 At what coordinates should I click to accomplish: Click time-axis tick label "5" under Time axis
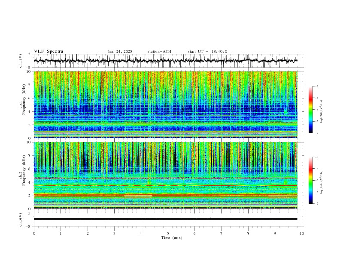click(168, 233)
